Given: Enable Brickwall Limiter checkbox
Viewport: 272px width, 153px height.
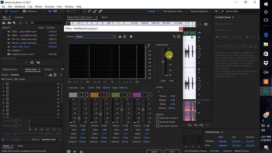Looking at the screenshot, I should tap(158, 122).
